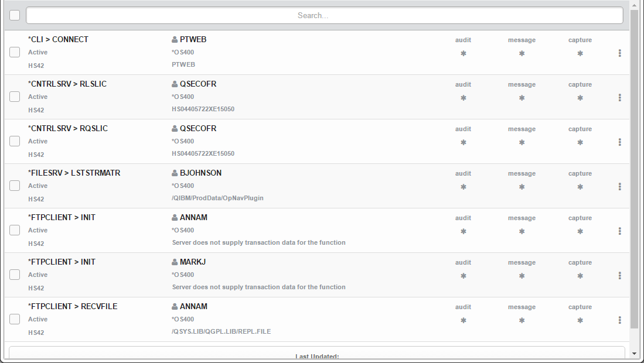The height and width of the screenshot is (363, 644).
Task: Click user icon next to BJOHNSON
Action: pyautogui.click(x=175, y=173)
